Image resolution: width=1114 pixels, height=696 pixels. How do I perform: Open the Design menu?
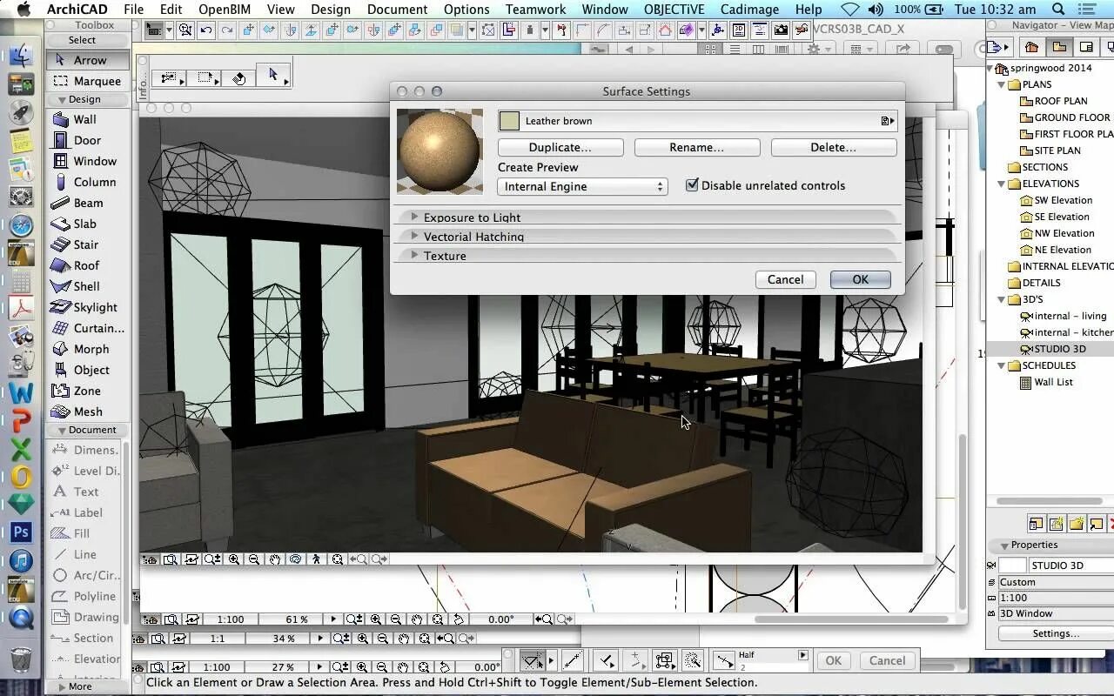tap(331, 10)
